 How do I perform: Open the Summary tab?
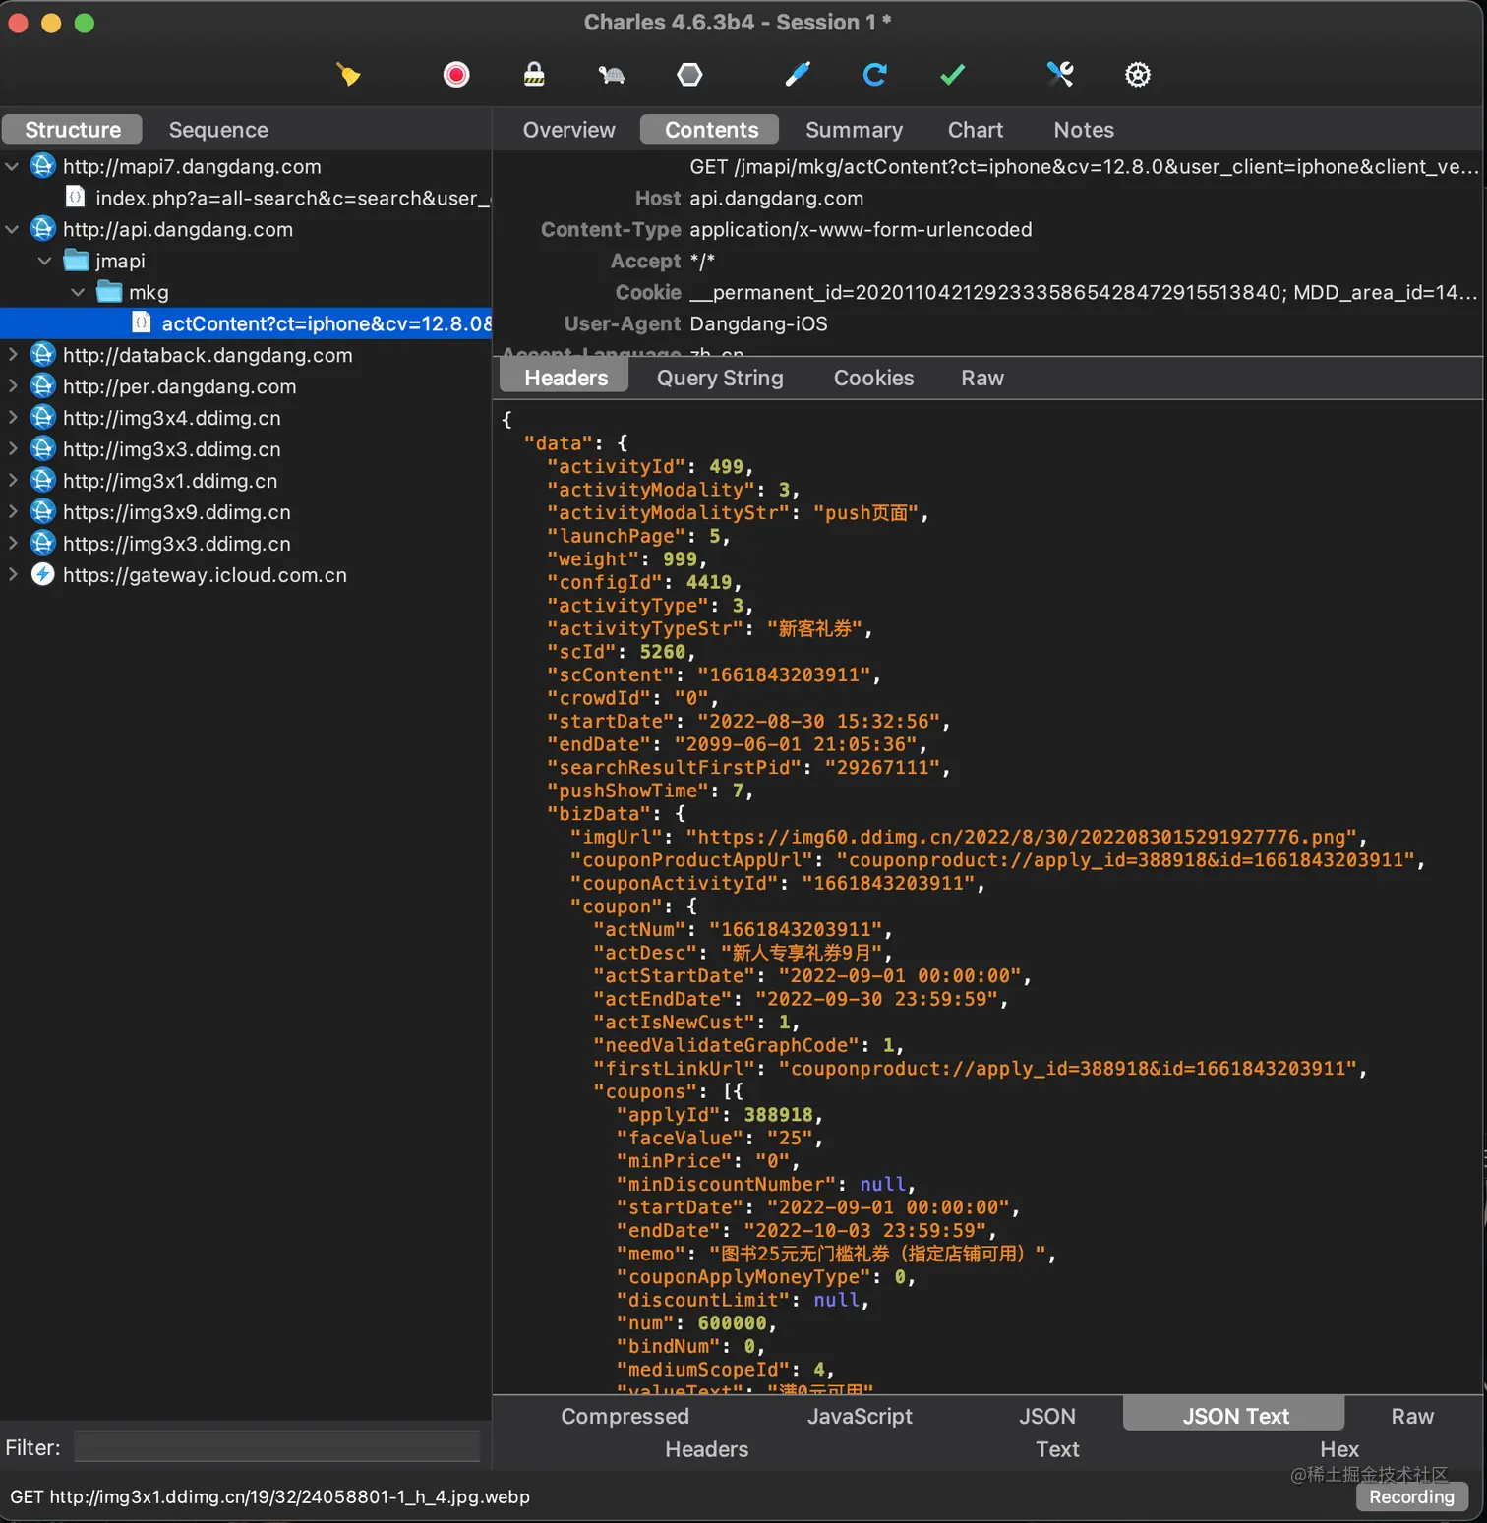click(854, 130)
